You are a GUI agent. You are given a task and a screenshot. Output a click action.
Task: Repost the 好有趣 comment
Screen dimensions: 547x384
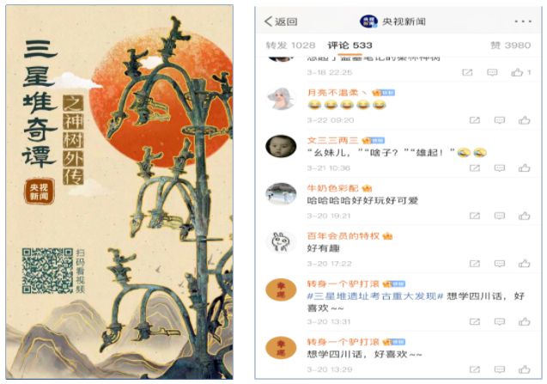coord(474,264)
